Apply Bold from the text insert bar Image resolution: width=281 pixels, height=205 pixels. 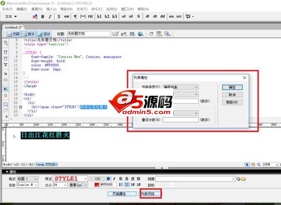(43, 16)
